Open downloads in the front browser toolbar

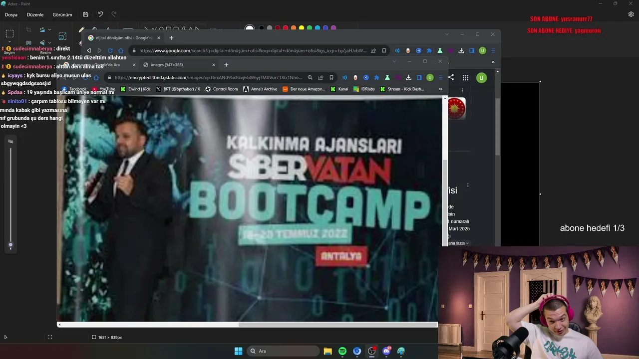pyautogui.click(x=408, y=77)
